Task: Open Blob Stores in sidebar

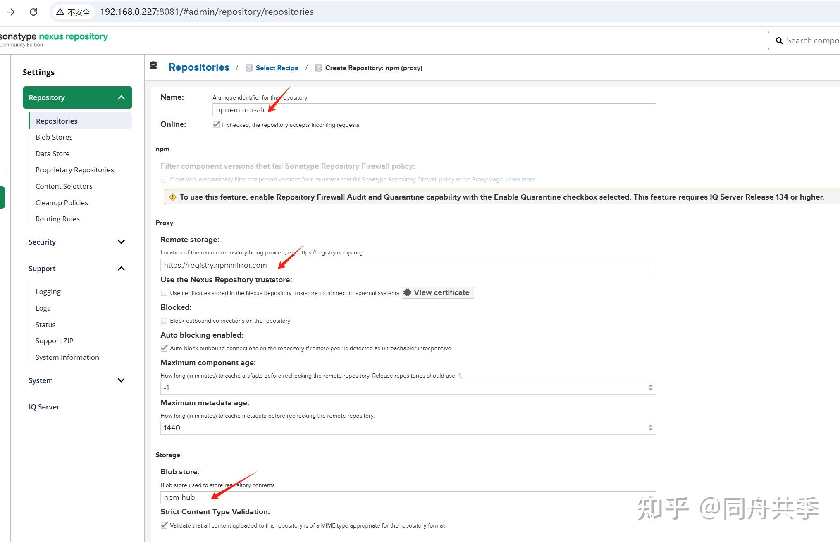Action: (54, 137)
